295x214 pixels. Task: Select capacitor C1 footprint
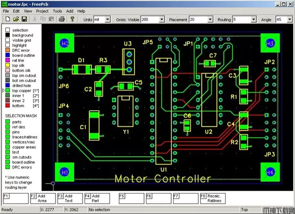pyautogui.click(x=94, y=125)
